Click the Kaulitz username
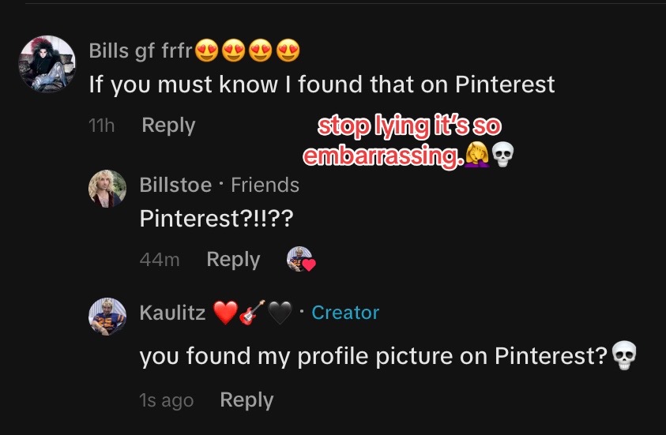 pyautogui.click(x=172, y=313)
